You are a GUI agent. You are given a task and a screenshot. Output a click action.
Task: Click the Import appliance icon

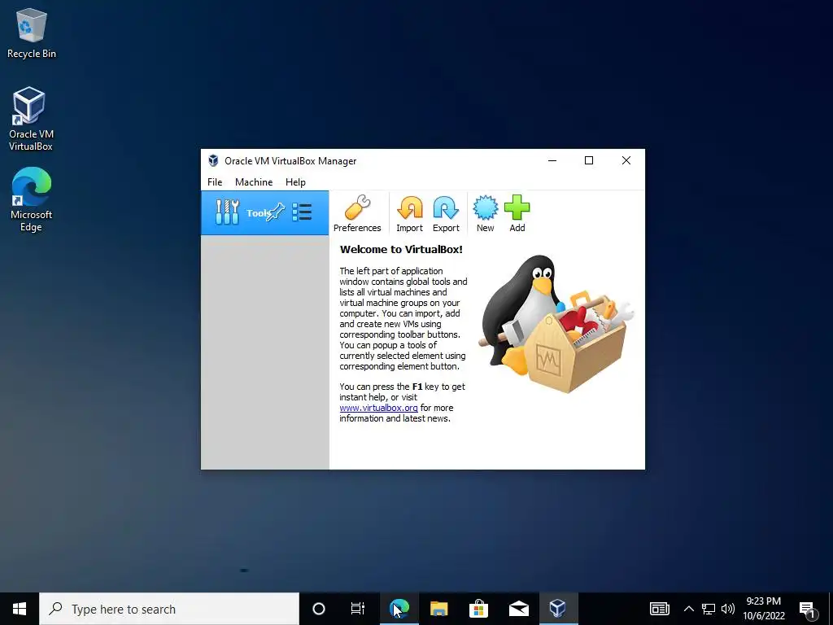point(410,213)
